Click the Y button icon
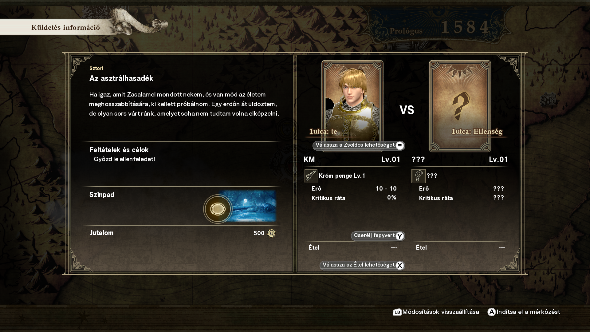The height and width of the screenshot is (332, 590). click(x=399, y=236)
